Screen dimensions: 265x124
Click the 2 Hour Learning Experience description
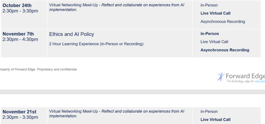96,44
